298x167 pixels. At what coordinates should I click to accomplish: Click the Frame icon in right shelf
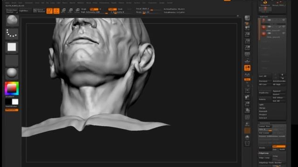pyautogui.click(x=247, y=91)
